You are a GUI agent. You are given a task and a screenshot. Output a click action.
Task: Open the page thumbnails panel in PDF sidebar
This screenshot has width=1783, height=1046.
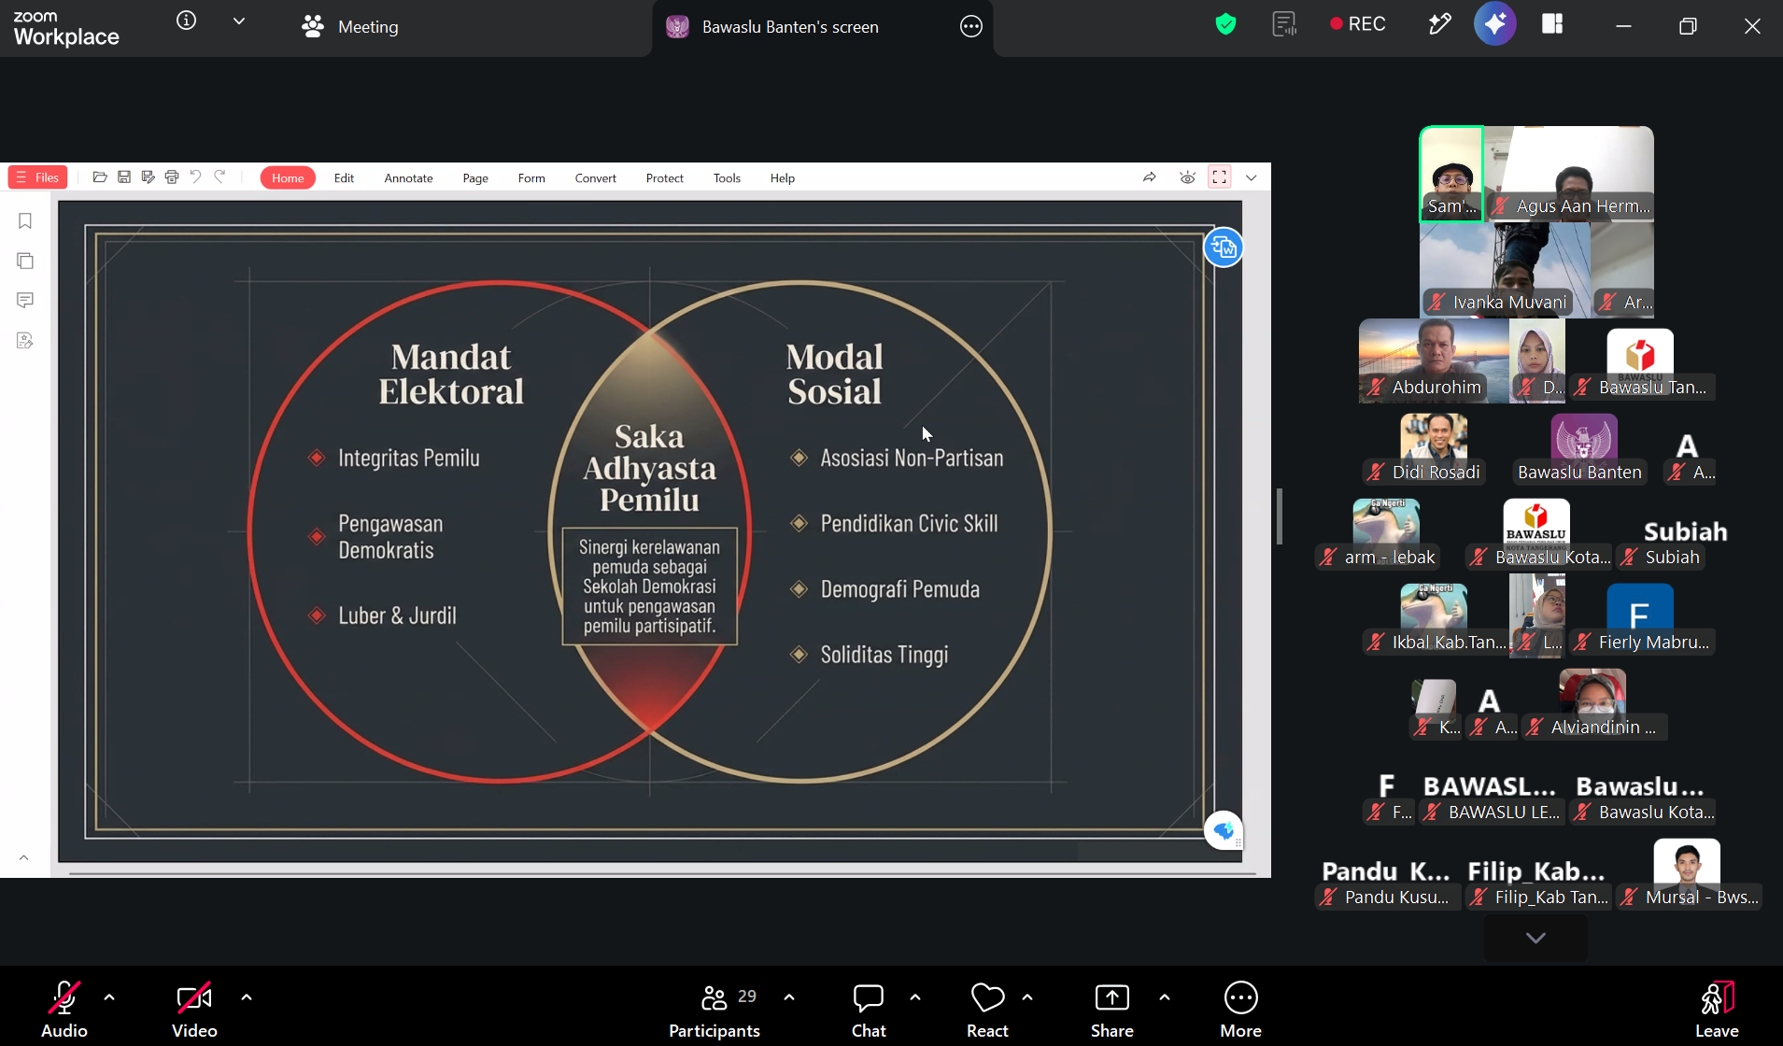[x=25, y=261]
